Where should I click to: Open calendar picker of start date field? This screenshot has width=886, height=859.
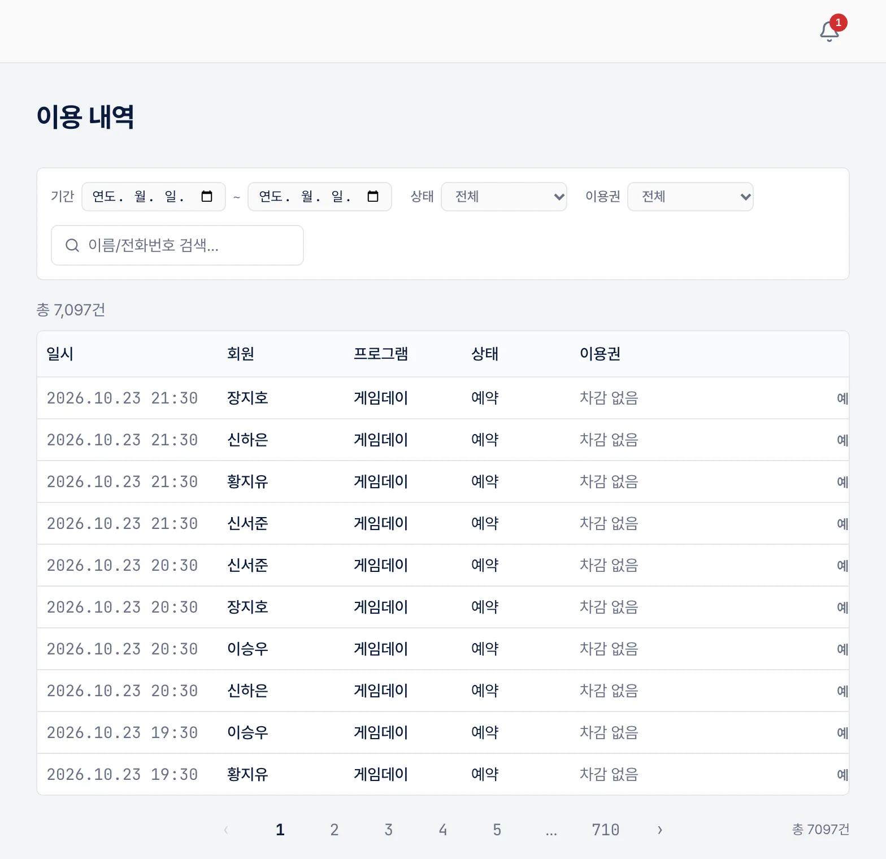pos(207,196)
